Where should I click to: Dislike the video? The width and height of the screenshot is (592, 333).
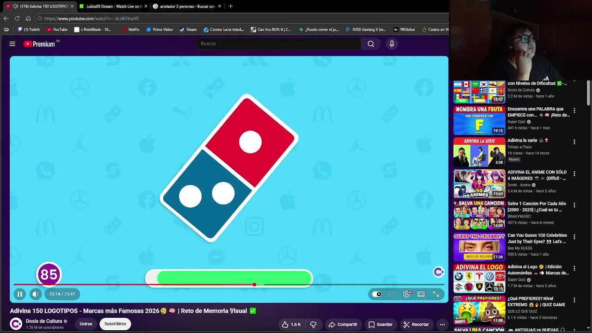pos(314,324)
